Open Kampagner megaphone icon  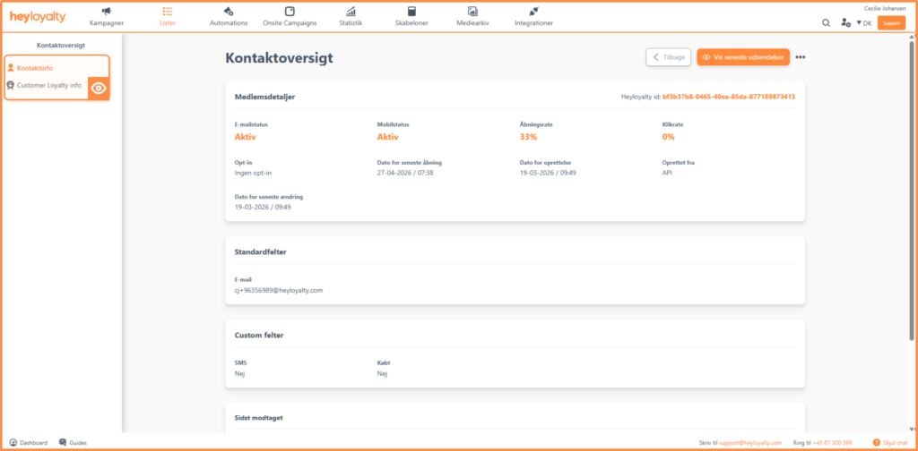coord(107,11)
